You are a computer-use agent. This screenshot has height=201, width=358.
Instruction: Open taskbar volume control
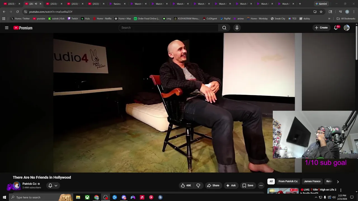334,197
